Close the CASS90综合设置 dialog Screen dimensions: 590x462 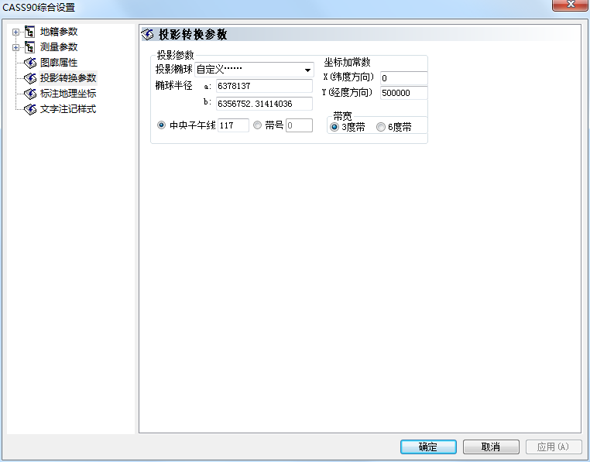click(571, 5)
